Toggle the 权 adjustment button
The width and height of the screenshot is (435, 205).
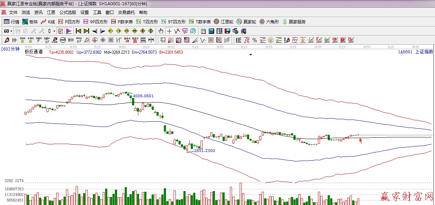[60, 31]
